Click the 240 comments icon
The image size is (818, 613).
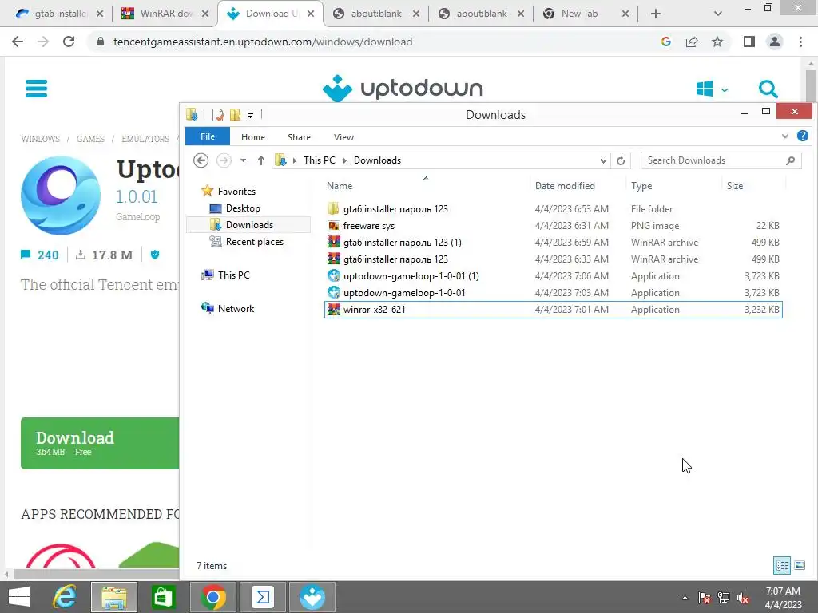pos(26,255)
